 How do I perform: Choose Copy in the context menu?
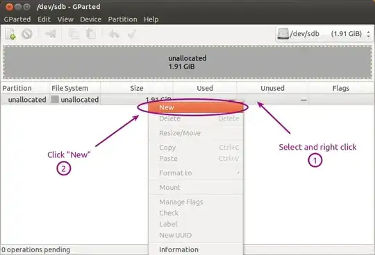(x=196, y=148)
